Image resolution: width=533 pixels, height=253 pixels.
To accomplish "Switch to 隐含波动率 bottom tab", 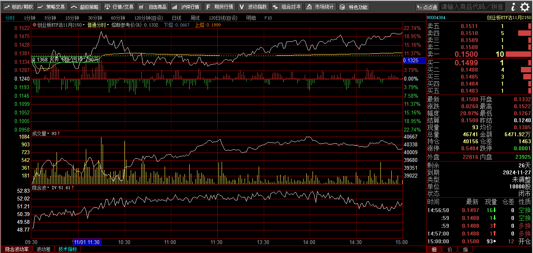I will pos(17,249).
